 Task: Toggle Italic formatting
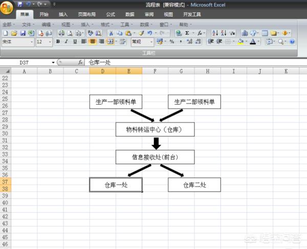(67, 42)
